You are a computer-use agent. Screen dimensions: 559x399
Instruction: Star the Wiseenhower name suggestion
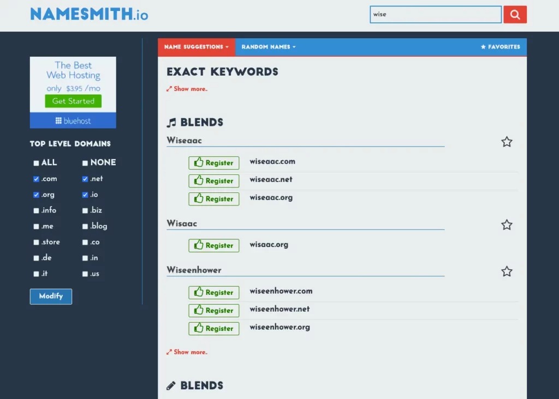(507, 271)
